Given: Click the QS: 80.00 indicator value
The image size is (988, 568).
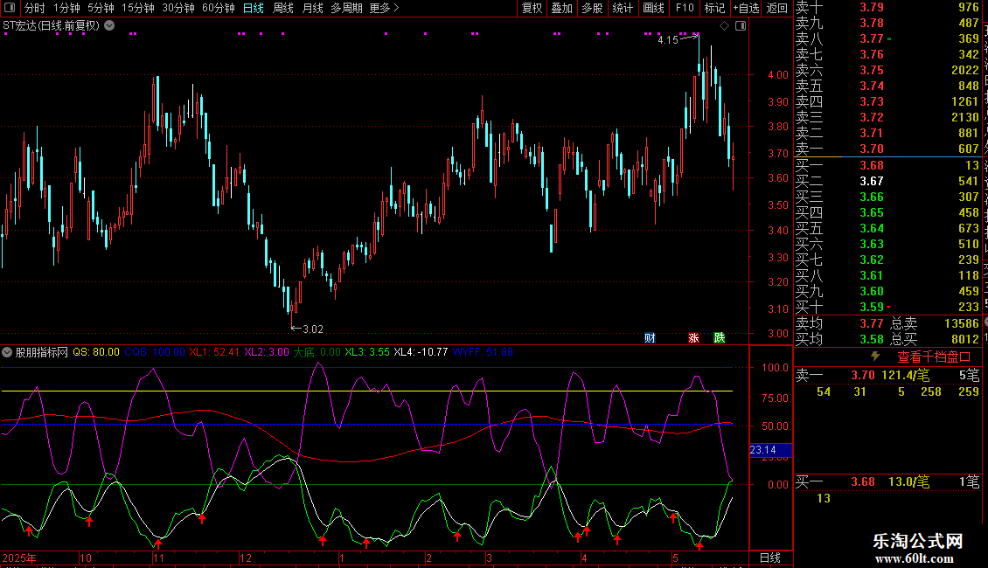Looking at the screenshot, I should point(96,352).
